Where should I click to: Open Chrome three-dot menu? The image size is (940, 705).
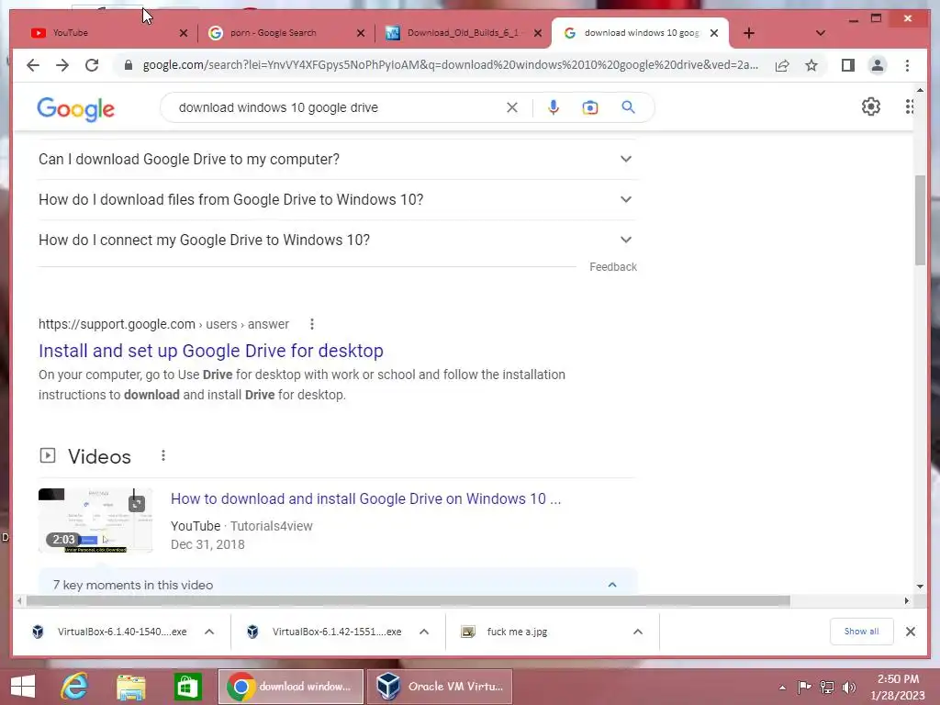907,65
